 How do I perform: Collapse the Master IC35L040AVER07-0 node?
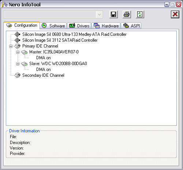pos(18,52)
